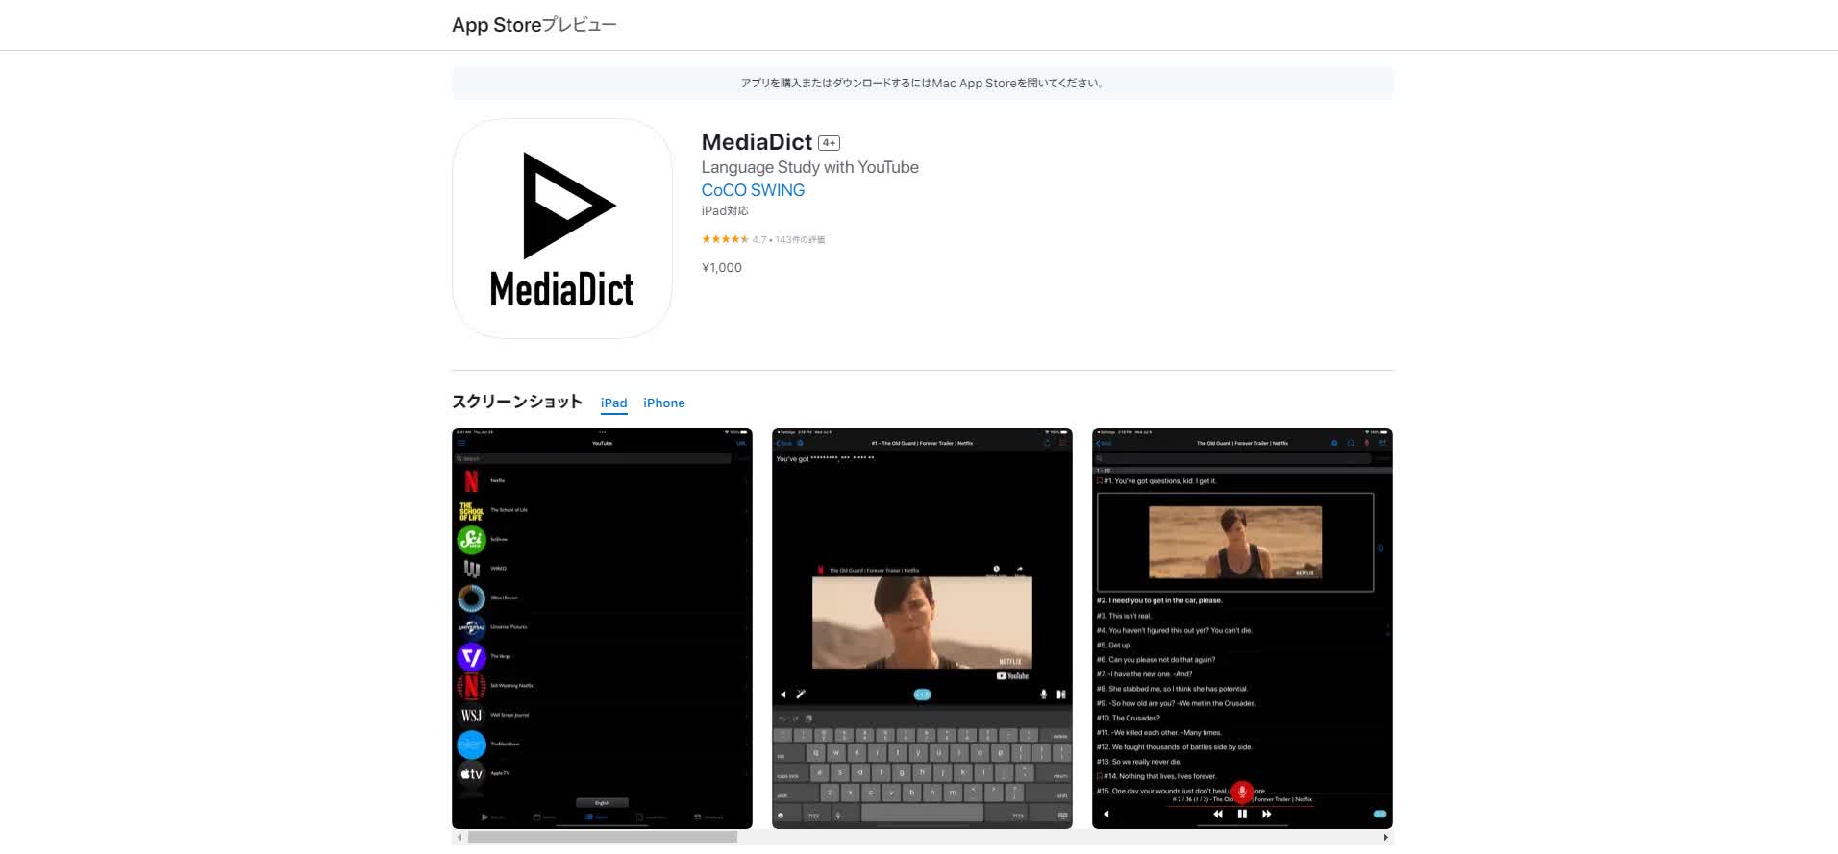Click the fast-forward button in third screenshot
The height and width of the screenshot is (854, 1838).
[x=1266, y=814]
